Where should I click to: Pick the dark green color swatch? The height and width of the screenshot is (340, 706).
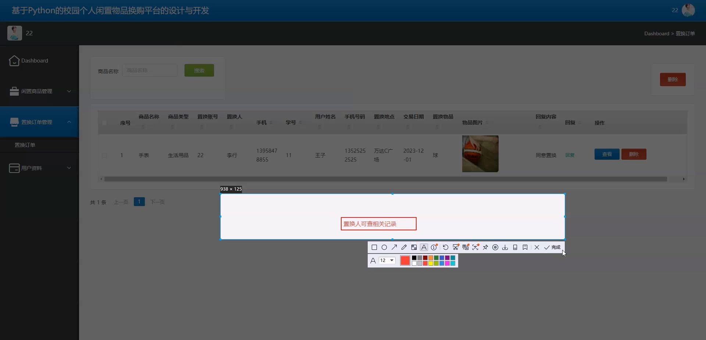pyautogui.click(x=436, y=258)
